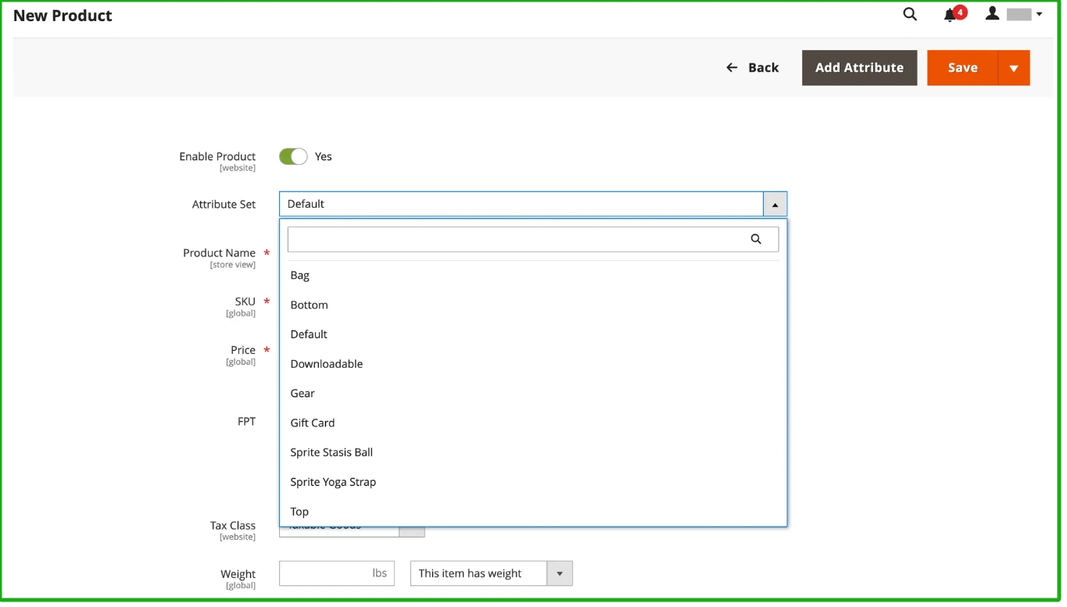
Task: Pick Gear in the attribute set list
Action: tap(303, 394)
